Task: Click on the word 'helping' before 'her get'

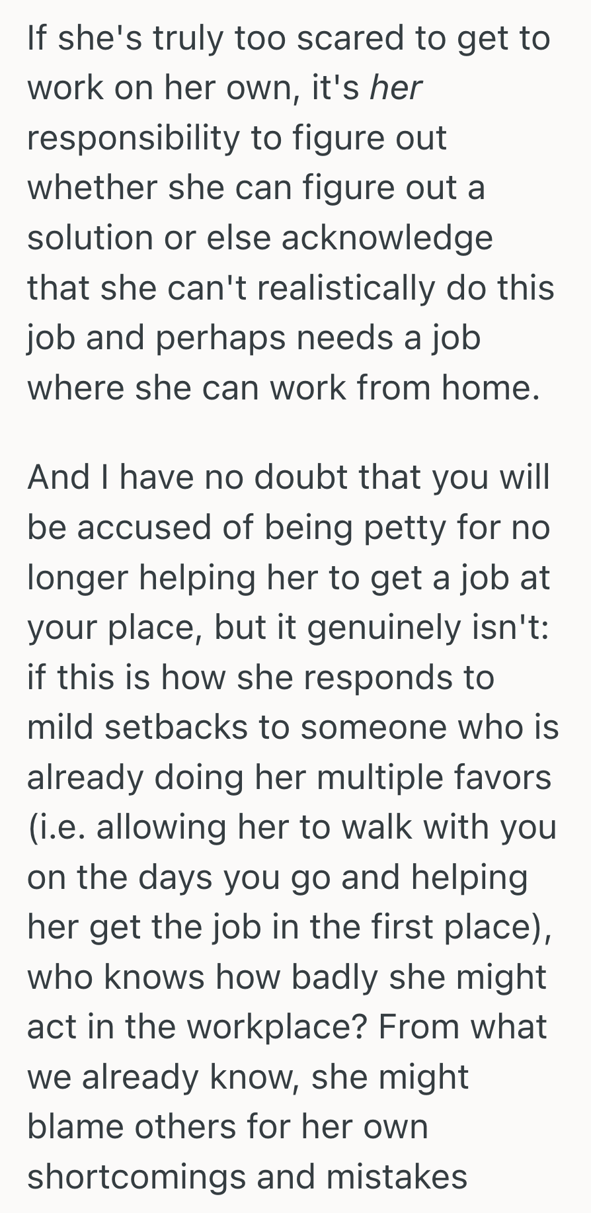Action: tap(469, 877)
